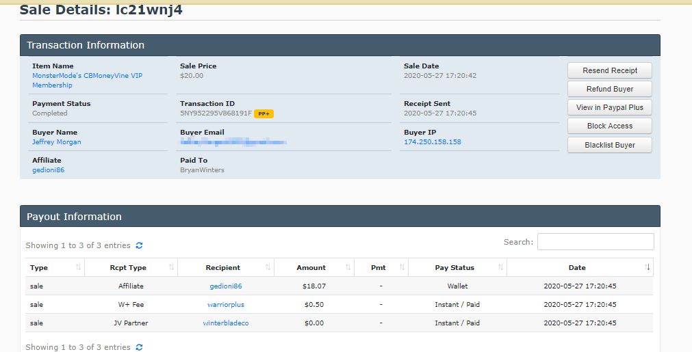Sort by Pay Status column arrows
Screen dimensions: 692x352
[500, 267]
